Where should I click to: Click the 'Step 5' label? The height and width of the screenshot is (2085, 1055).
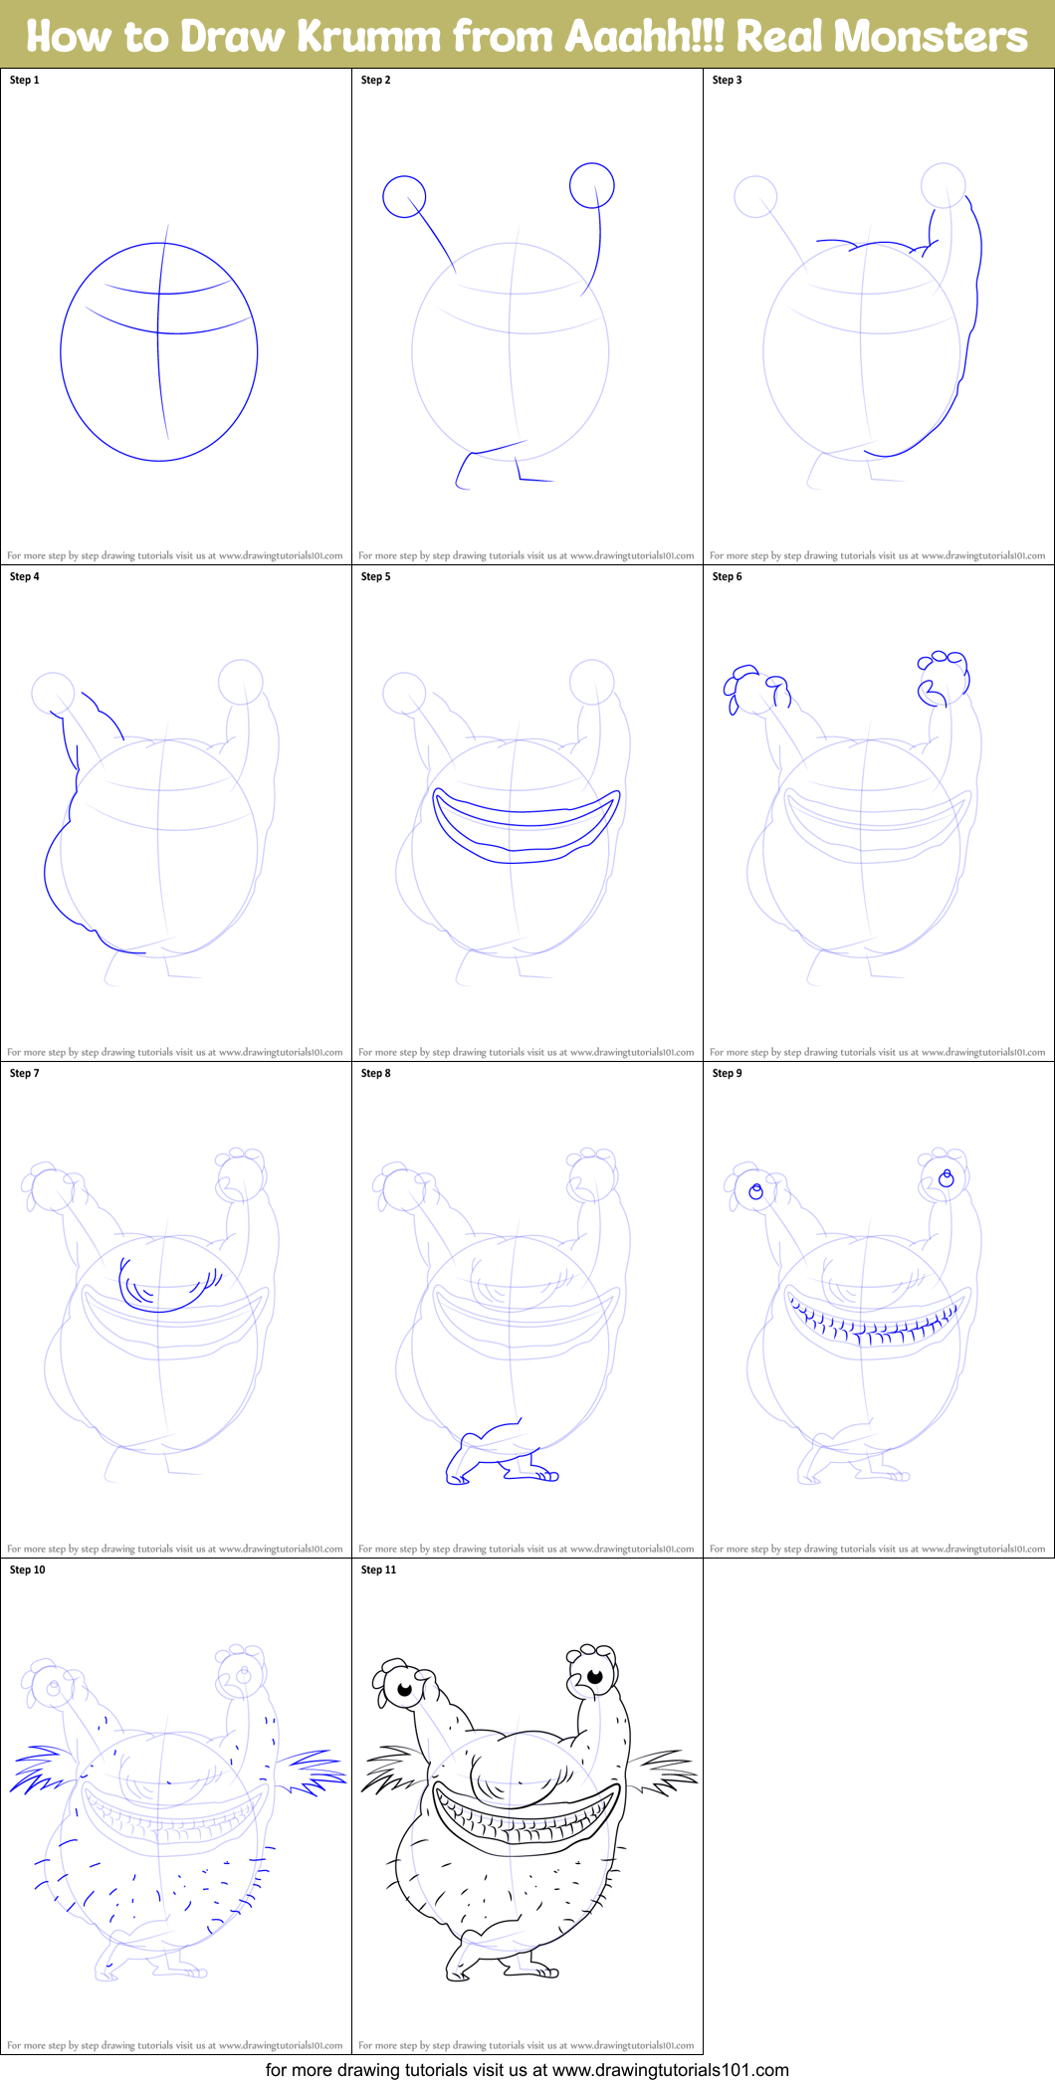(x=375, y=576)
